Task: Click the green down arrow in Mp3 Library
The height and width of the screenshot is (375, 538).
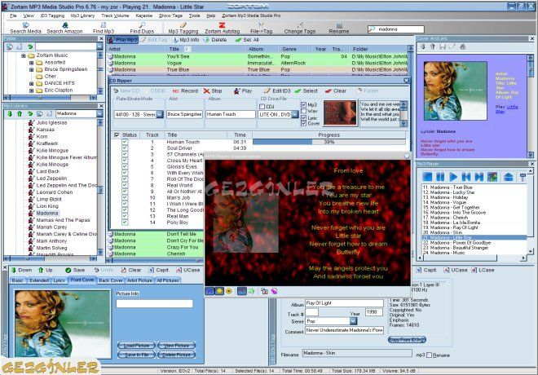Action: (x=10, y=113)
